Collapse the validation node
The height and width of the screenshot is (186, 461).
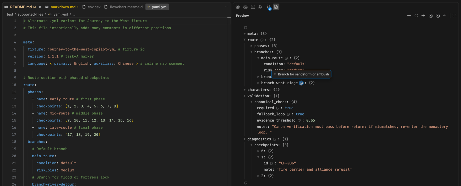point(244,96)
